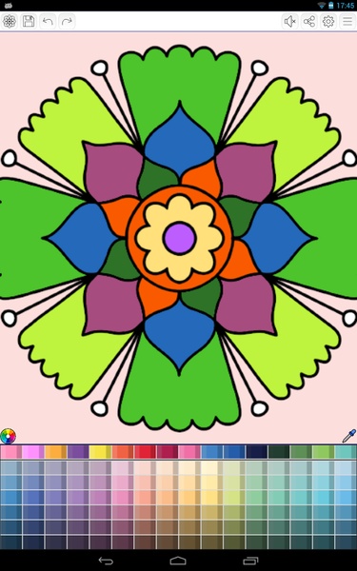Toggle sound with the muted speaker icon
The height and width of the screenshot is (571, 357).
pos(290,22)
